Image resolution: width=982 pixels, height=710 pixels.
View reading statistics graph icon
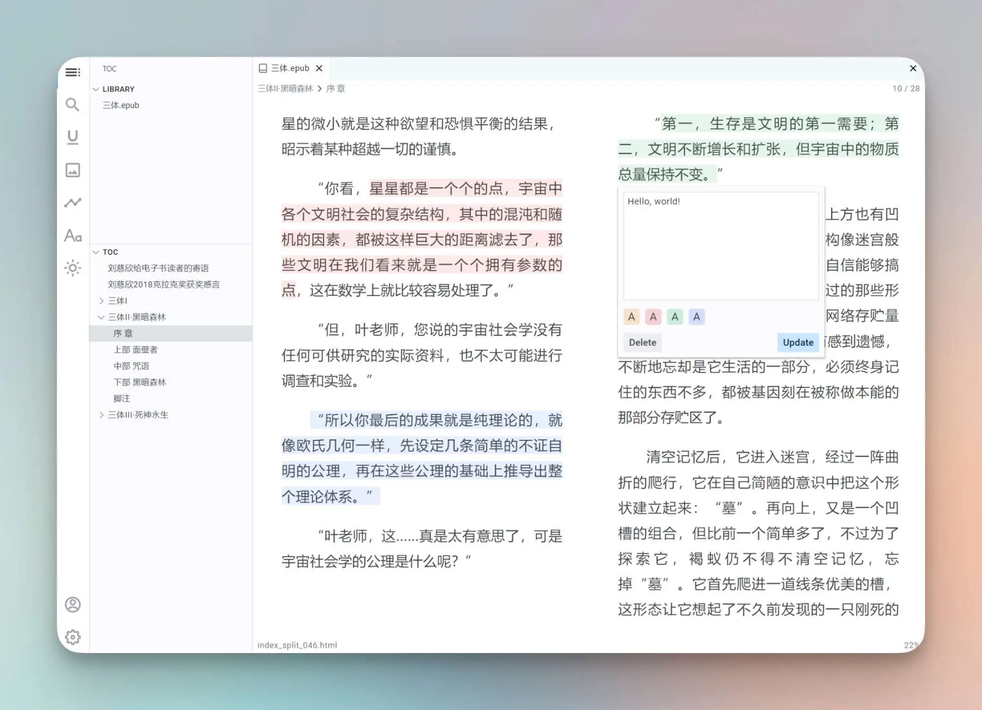click(x=73, y=203)
